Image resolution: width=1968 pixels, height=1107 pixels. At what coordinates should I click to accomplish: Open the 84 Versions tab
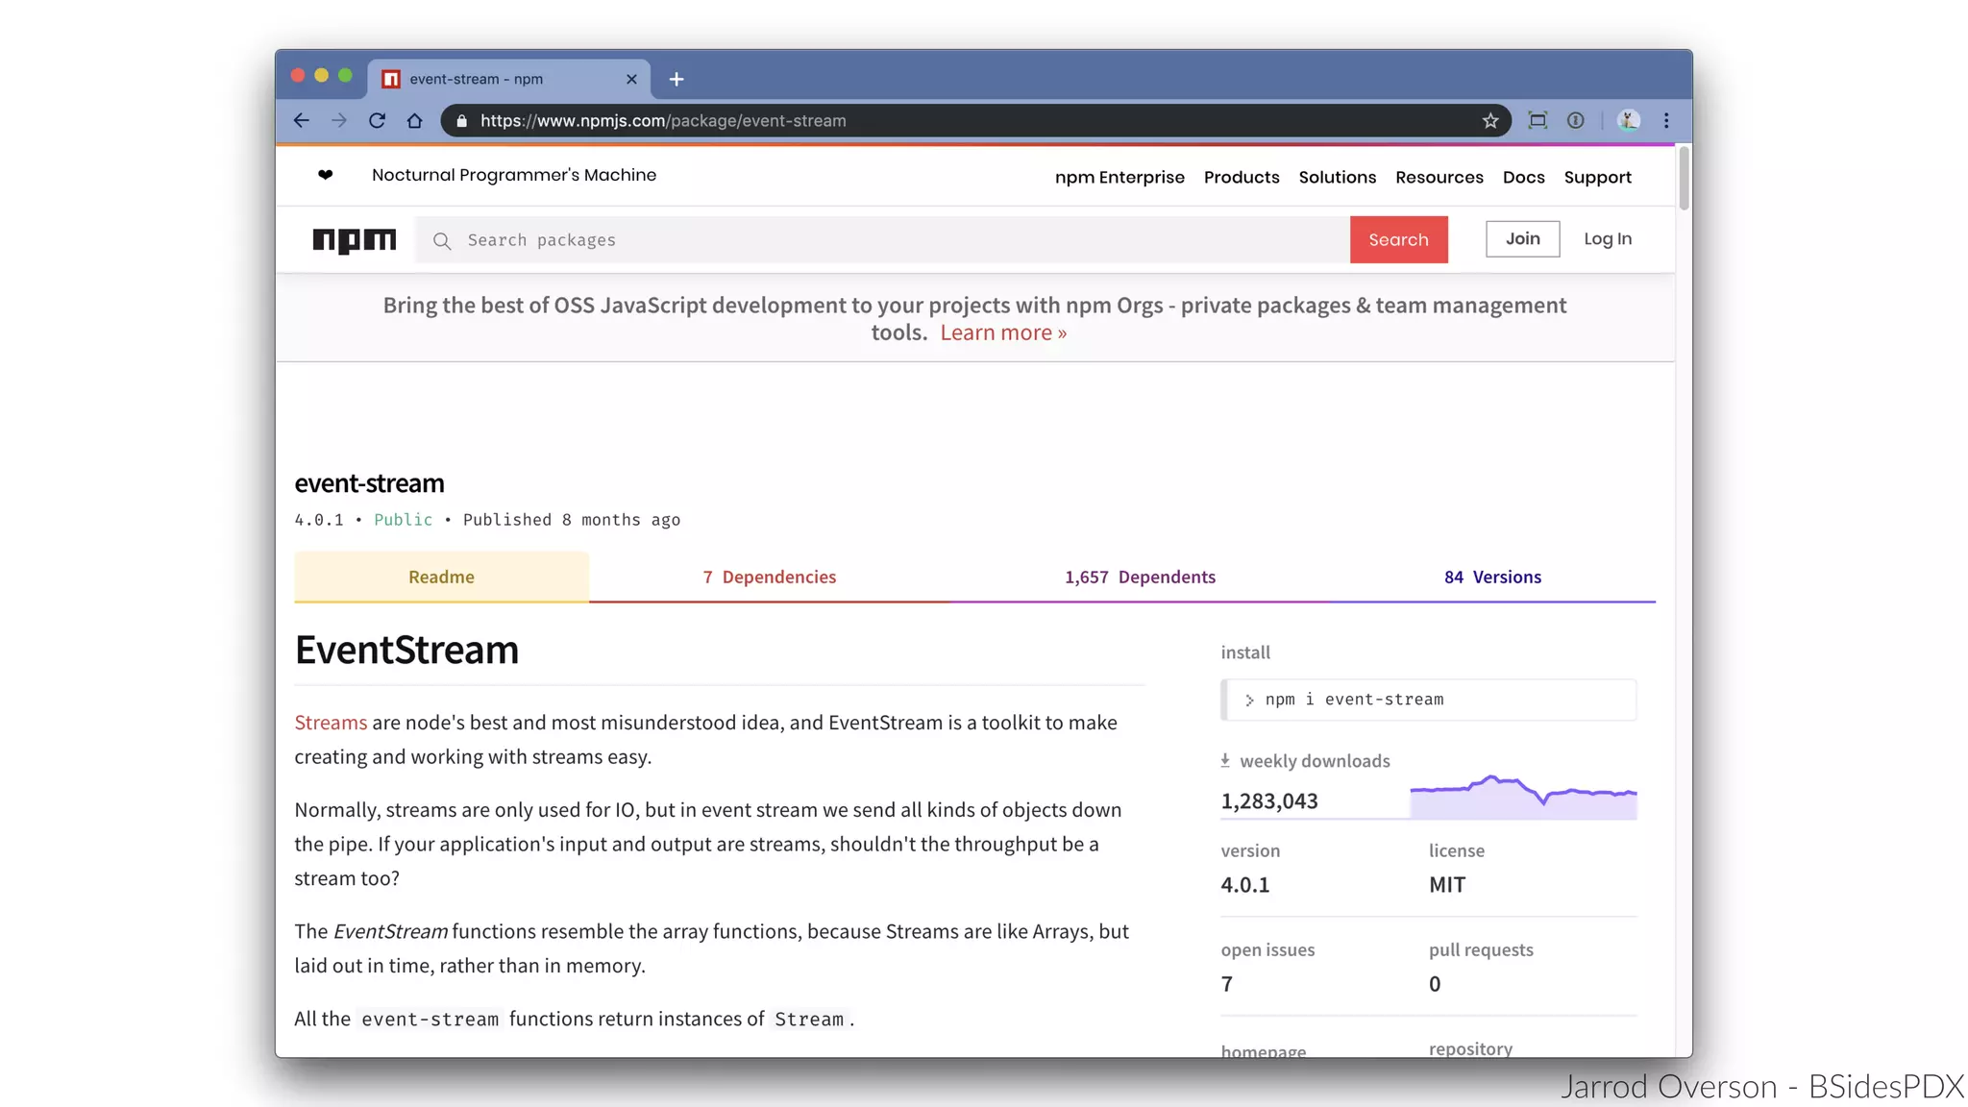(1491, 578)
